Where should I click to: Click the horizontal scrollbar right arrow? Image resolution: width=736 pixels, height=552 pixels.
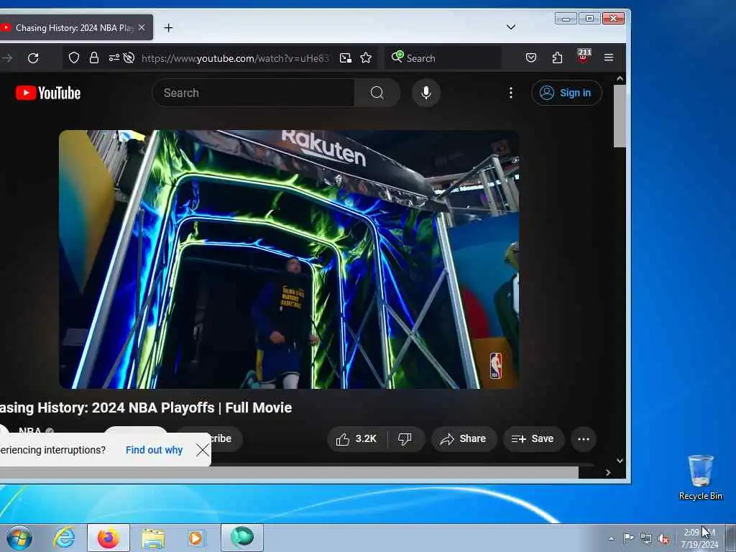click(x=608, y=473)
